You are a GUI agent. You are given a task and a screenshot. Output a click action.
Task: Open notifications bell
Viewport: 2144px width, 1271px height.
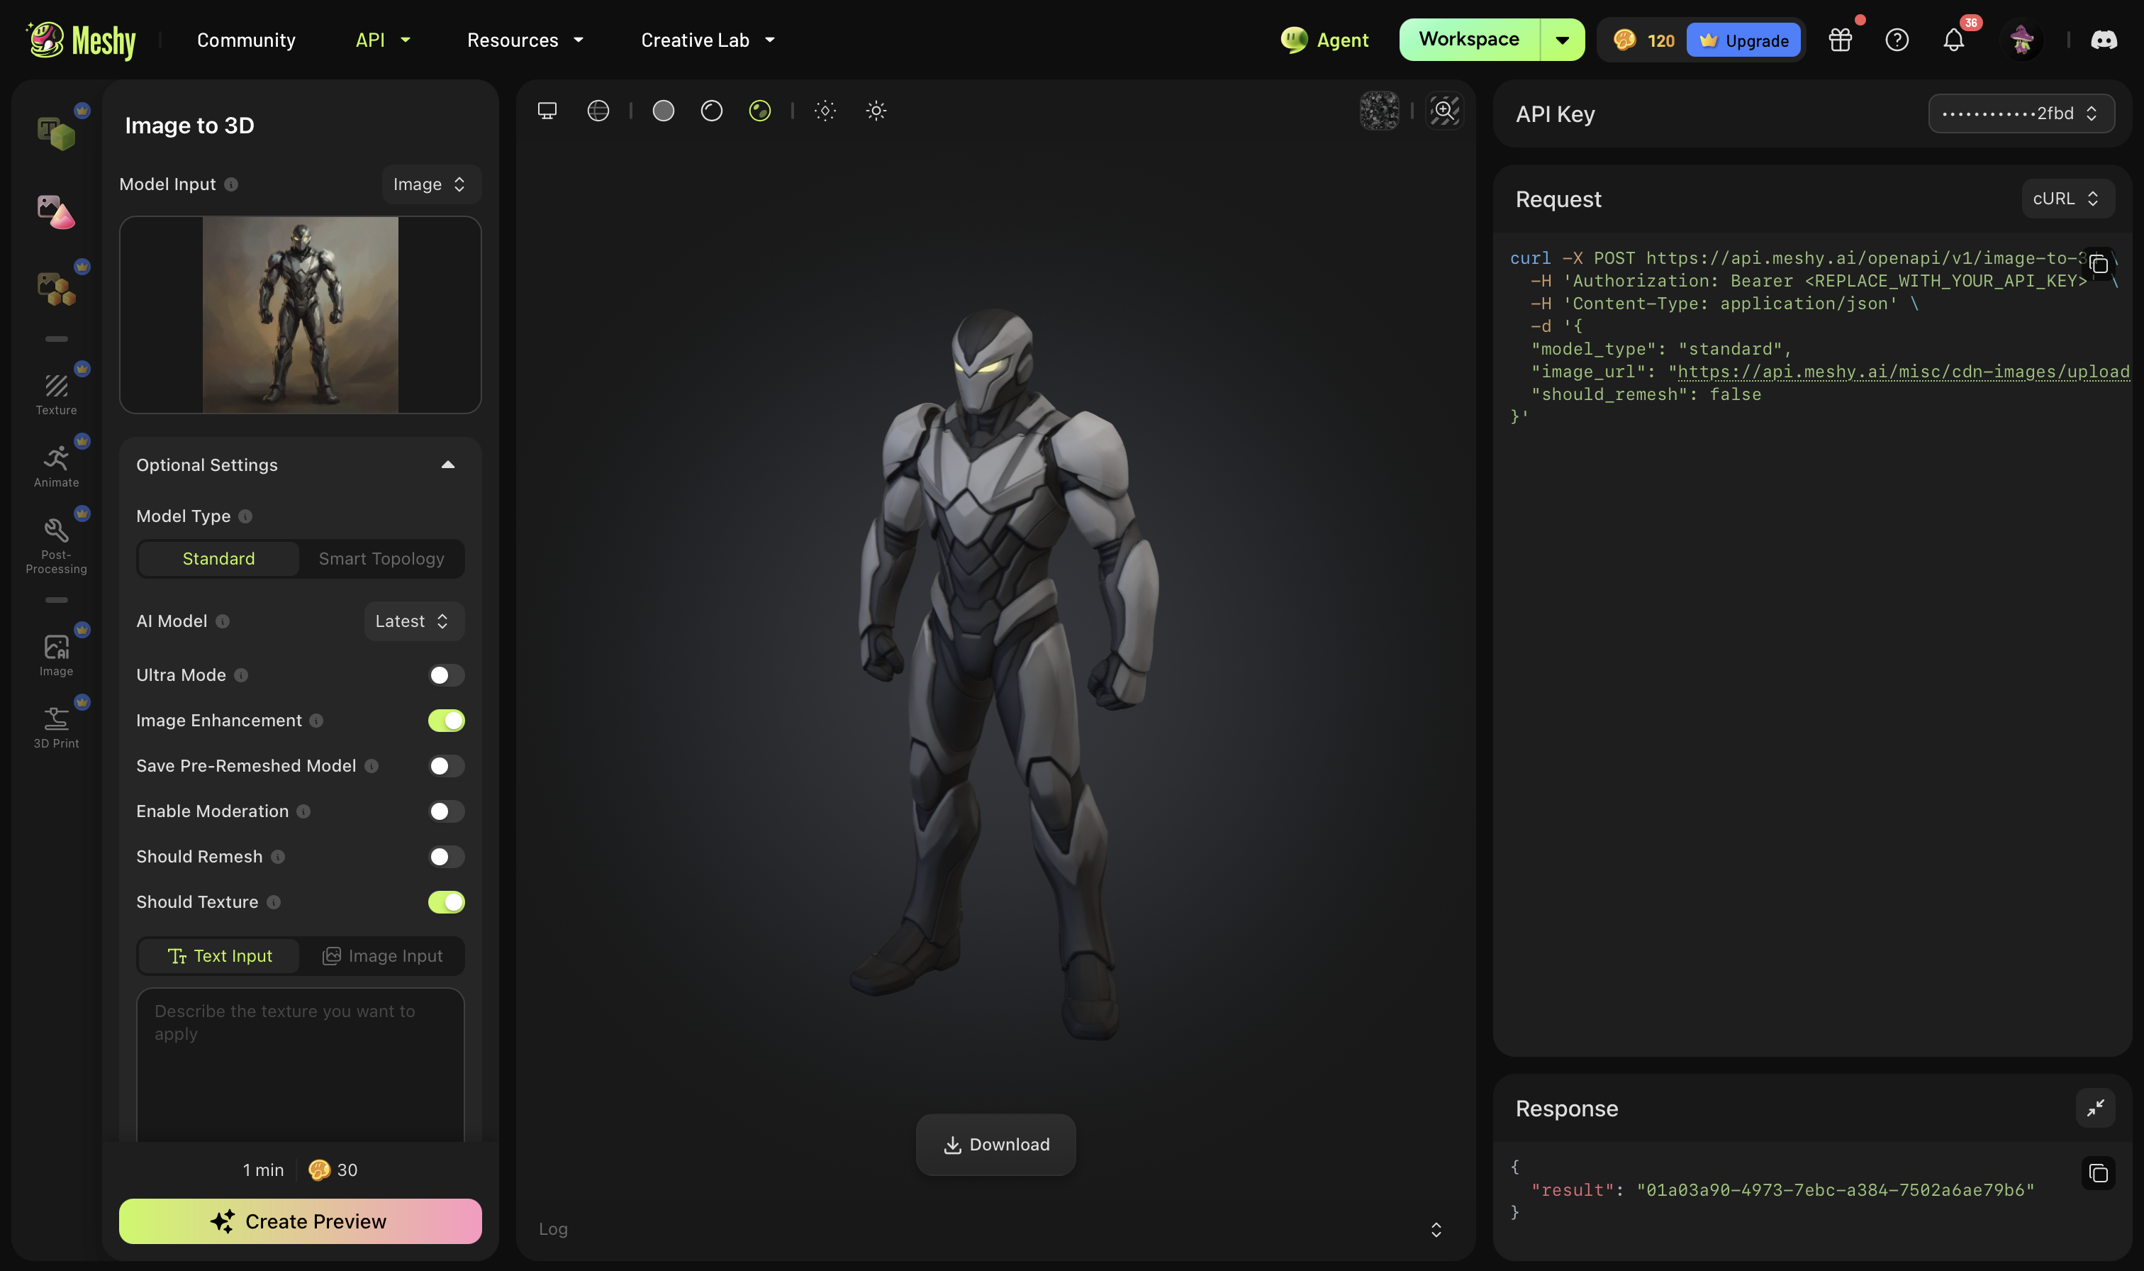click(x=1953, y=40)
